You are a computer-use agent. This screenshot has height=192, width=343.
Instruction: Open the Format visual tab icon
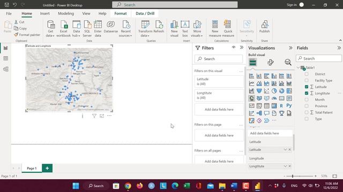pyautogui.click(x=270, y=62)
